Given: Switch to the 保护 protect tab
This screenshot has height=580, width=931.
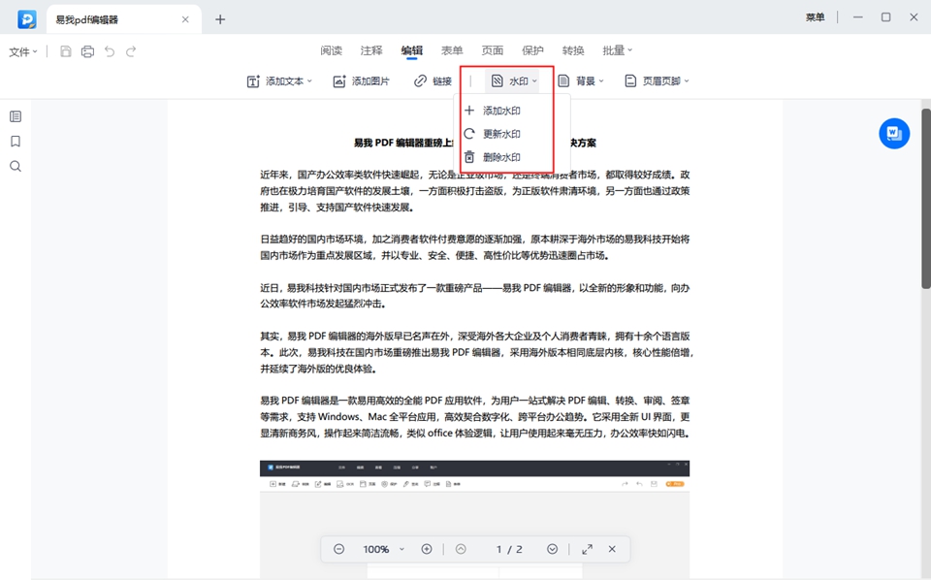Looking at the screenshot, I should (x=532, y=50).
